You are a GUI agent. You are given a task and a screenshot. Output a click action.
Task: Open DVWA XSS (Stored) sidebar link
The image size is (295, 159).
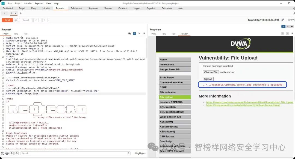175,131
